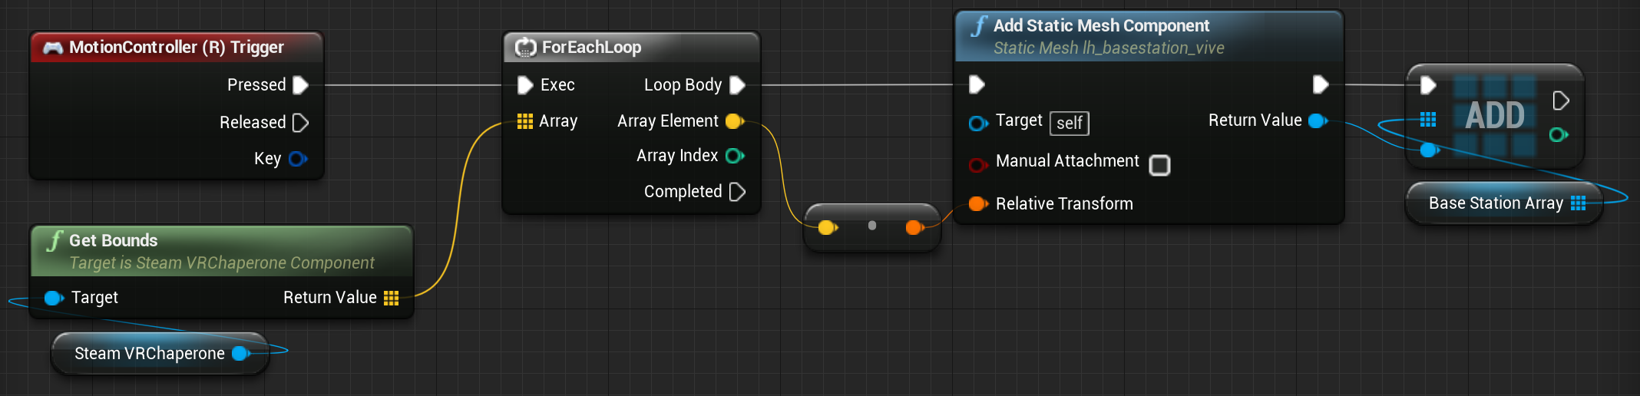
Task: Select the Steam VRChaperone variable node
Action: point(160,354)
